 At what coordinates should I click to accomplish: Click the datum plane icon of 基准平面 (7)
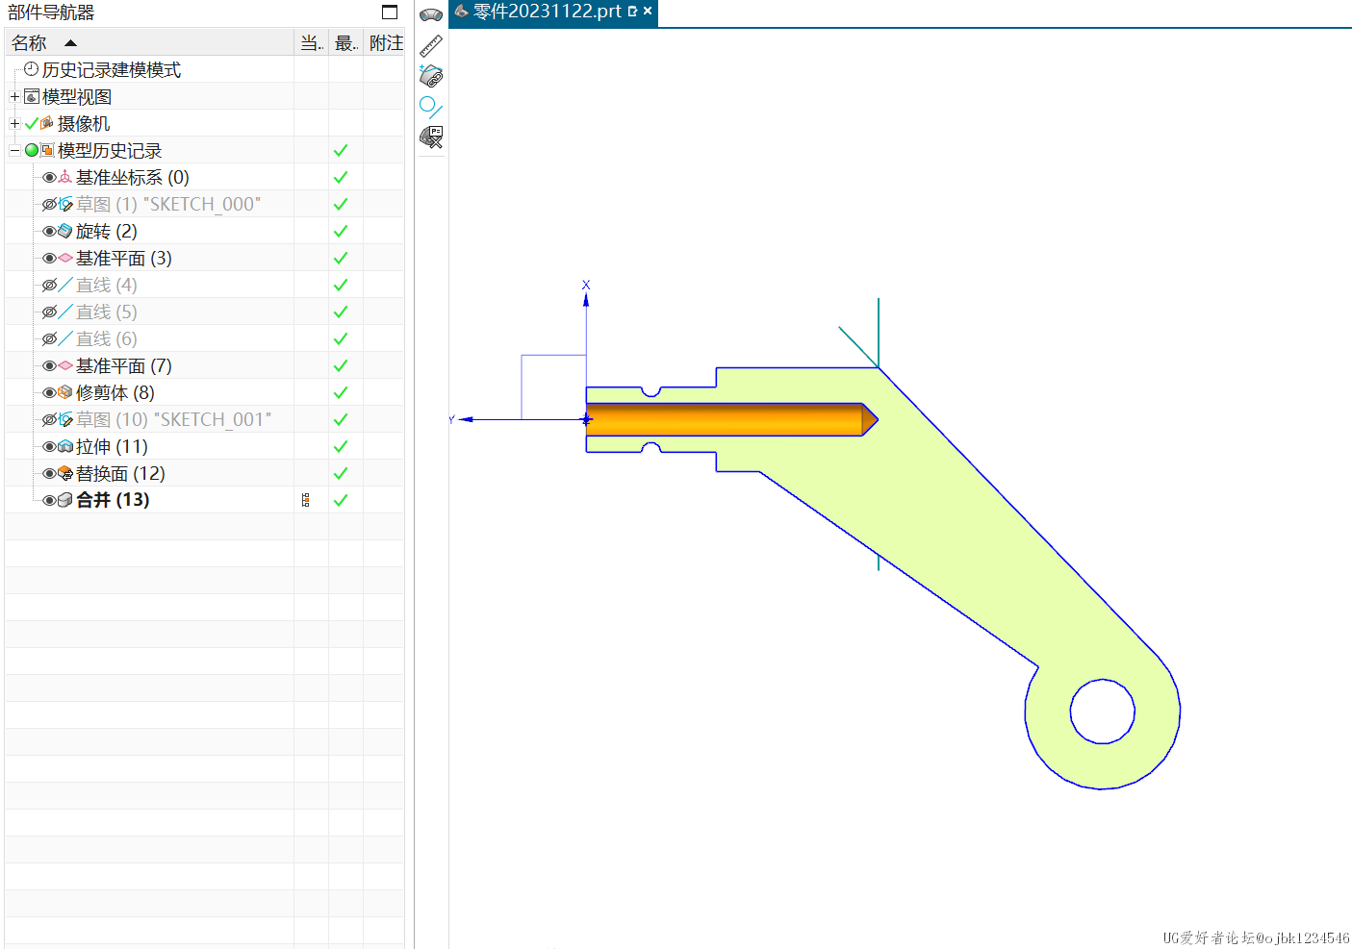coord(65,366)
